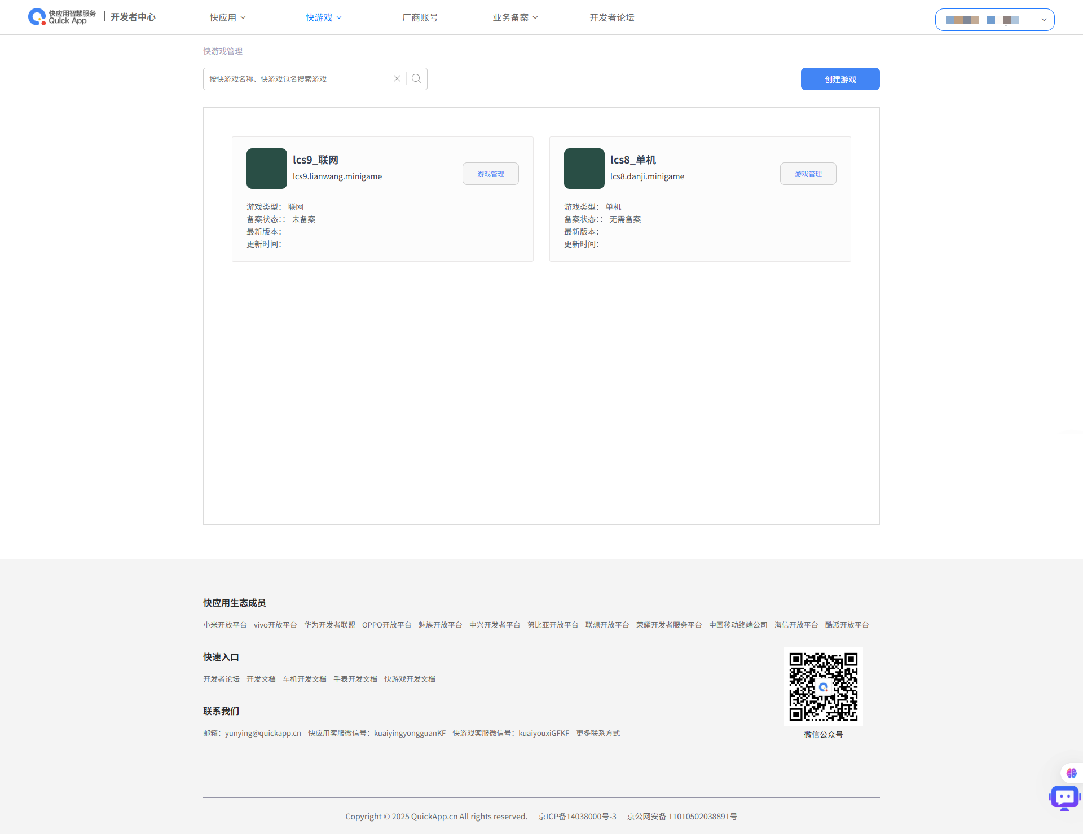Open the 快游戏开发文档 footer link
The width and height of the screenshot is (1083, 834).
pos(410,679)
